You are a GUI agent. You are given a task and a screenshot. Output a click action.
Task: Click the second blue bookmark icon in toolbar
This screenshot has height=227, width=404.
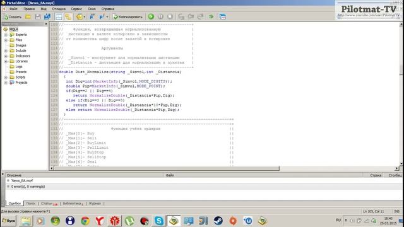pos(102,17)
